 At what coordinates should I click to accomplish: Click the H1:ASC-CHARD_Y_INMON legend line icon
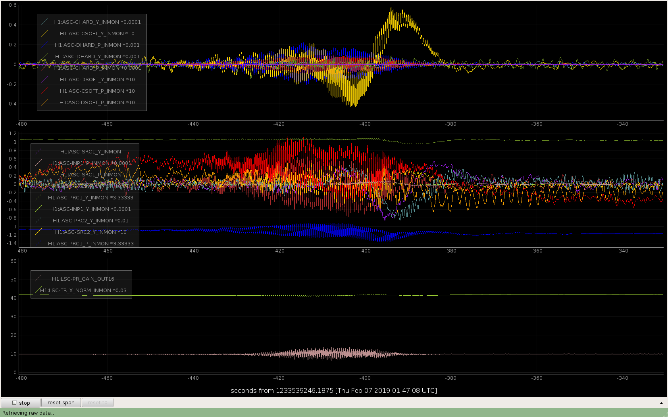45,22
